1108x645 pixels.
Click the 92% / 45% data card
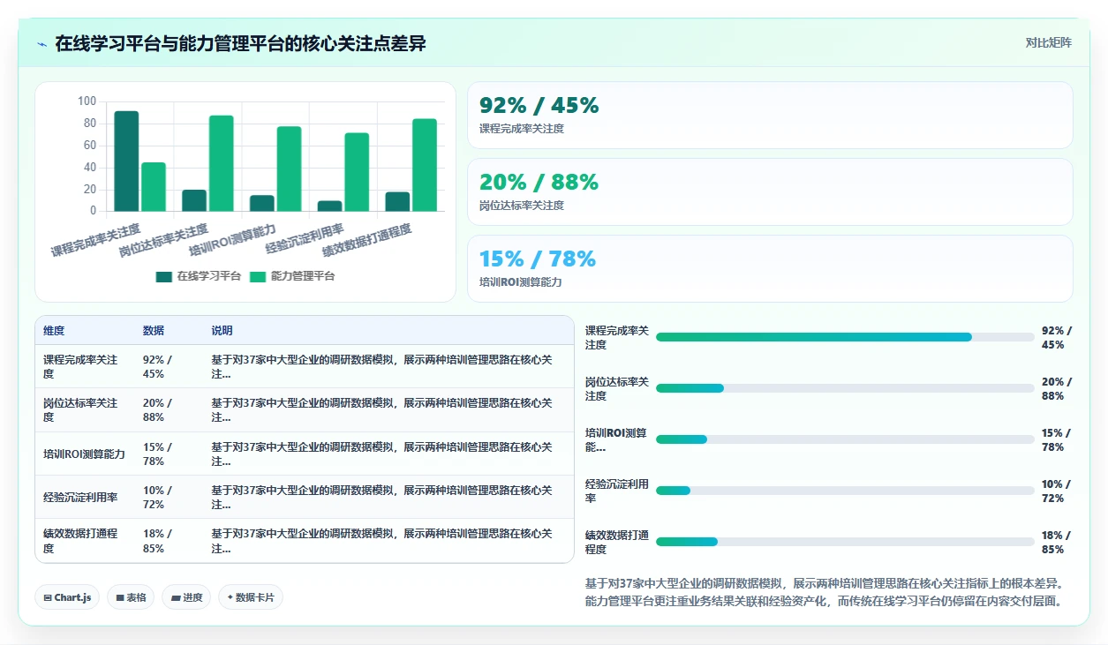click(x=770, y=116)
